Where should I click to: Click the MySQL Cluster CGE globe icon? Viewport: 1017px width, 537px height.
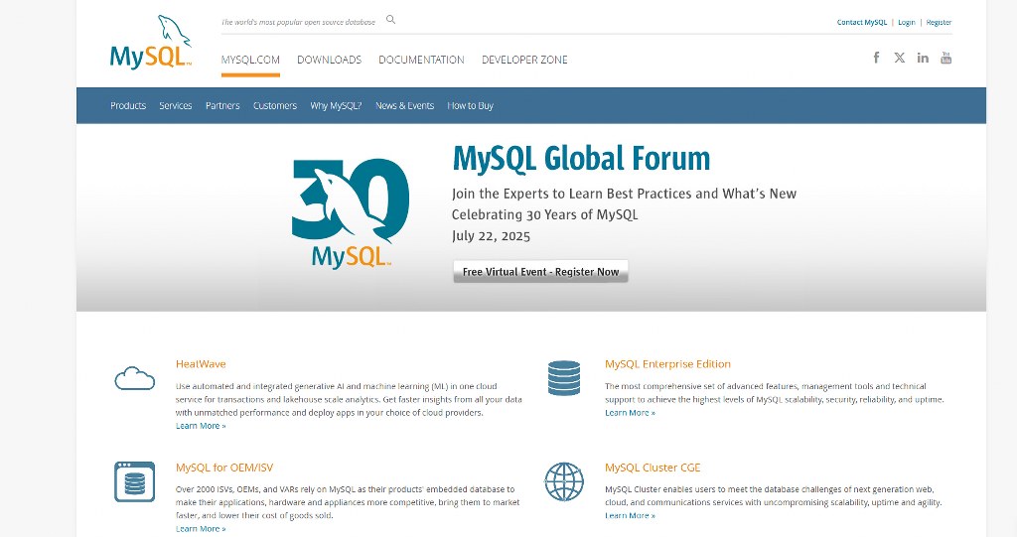(x=563, y=481)
